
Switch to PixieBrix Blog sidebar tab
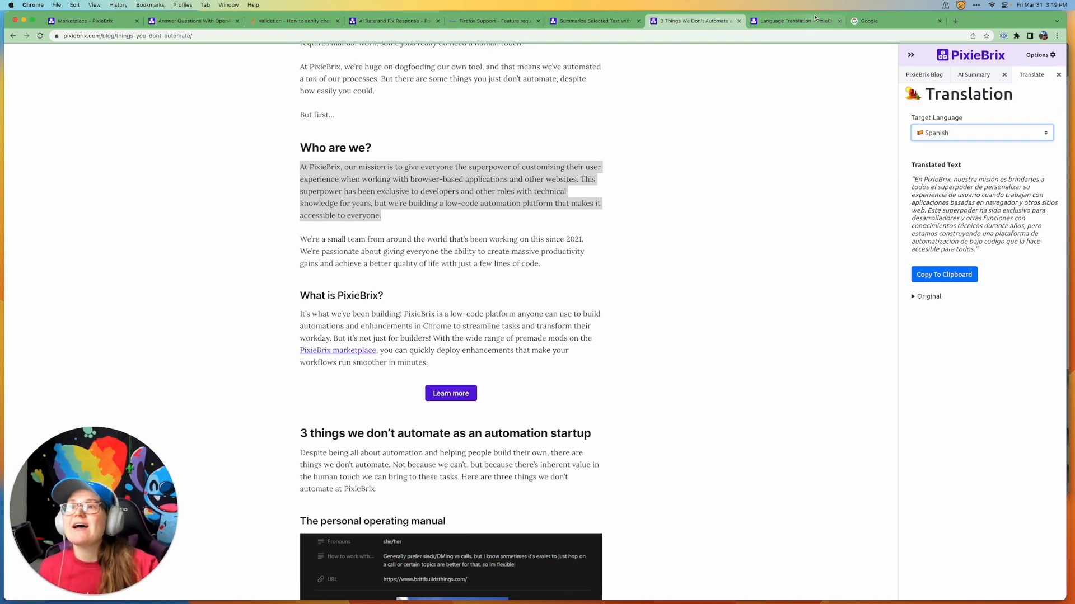[924, 74]
